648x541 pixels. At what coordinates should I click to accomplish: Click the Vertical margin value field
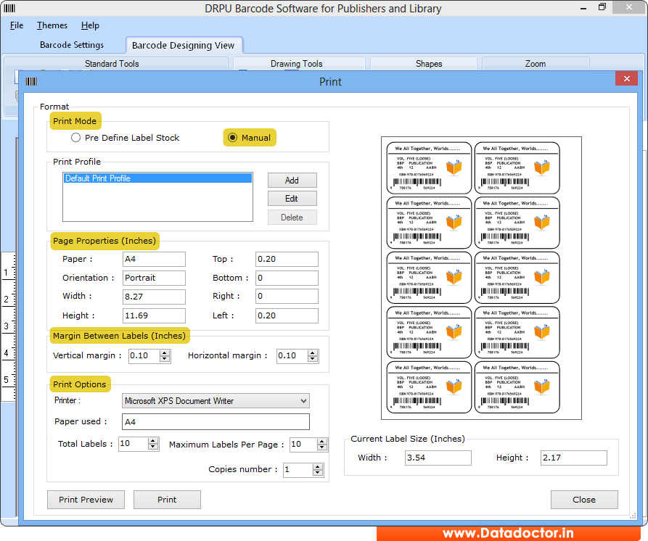point(144,356)
